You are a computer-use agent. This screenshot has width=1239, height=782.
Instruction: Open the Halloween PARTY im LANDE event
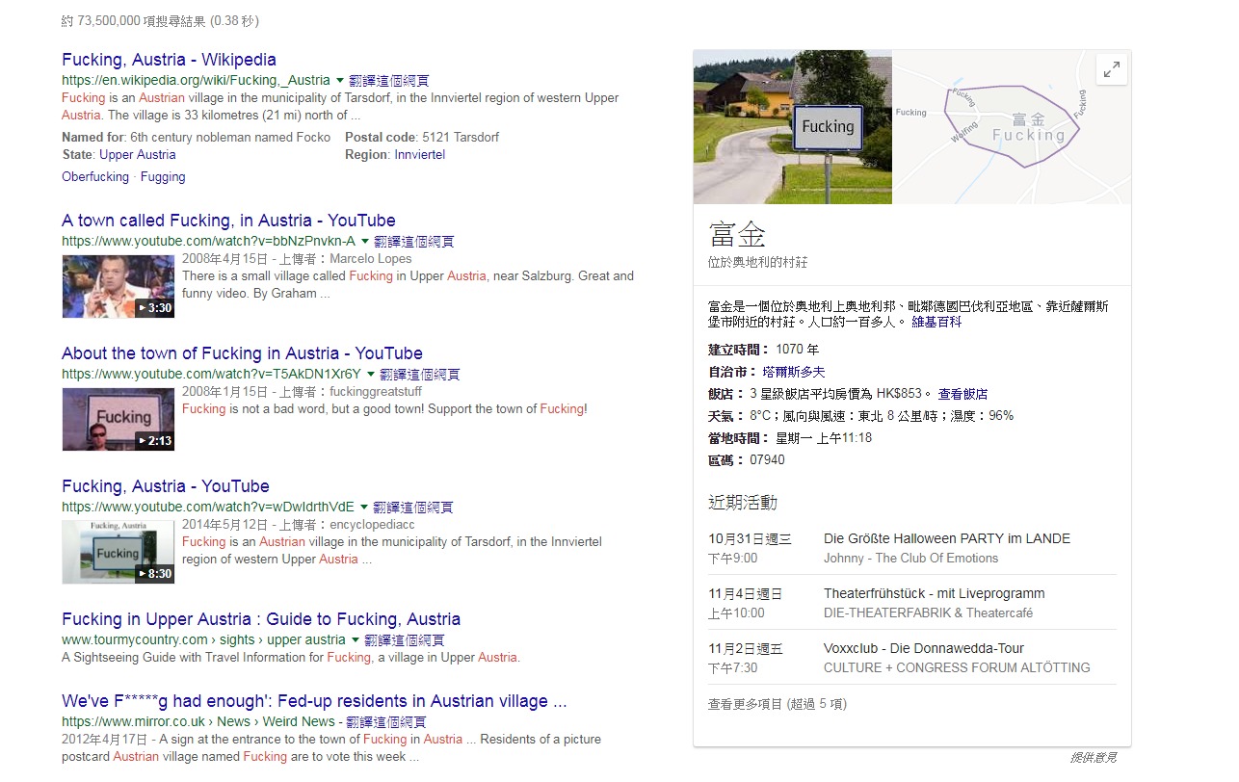tap(947, 538)
